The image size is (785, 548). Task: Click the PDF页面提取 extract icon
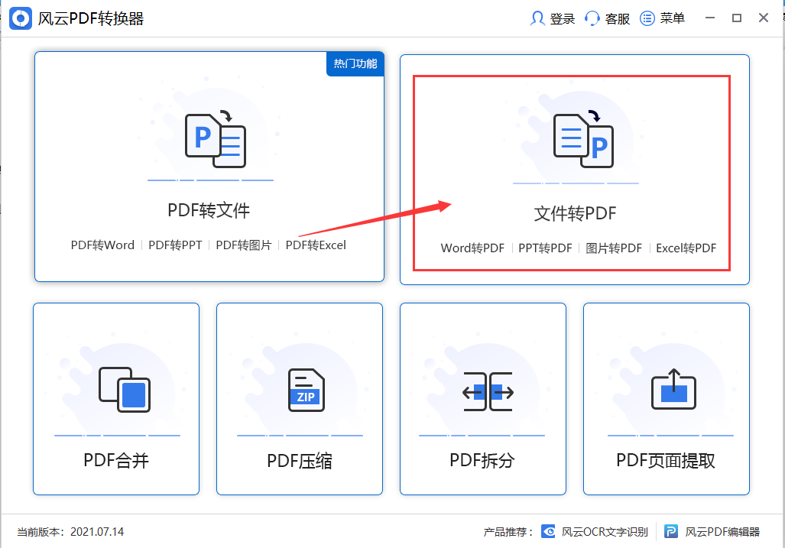point(673,389)
